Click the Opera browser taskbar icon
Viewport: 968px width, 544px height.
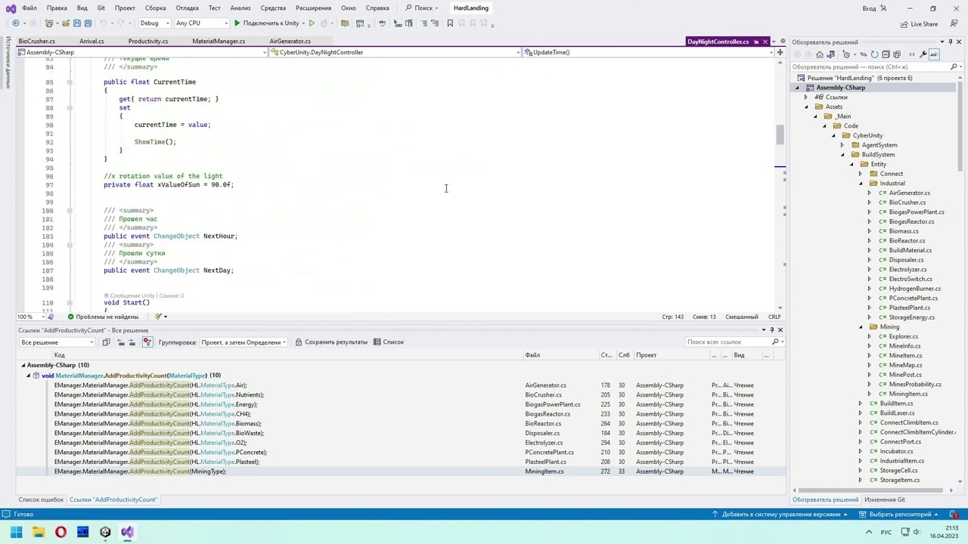click(60, 532)
